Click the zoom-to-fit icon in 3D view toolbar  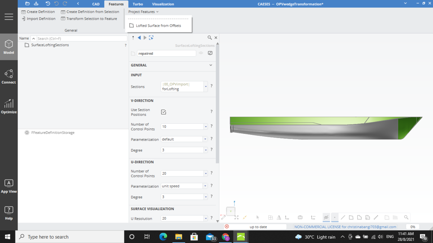[236, 217]
